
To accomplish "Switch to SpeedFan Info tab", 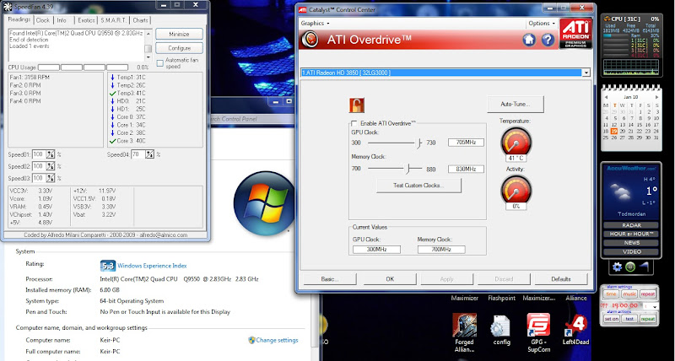I will pyautogui.click(x=62, y=20).
